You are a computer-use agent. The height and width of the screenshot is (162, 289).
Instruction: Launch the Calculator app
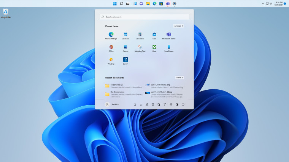(140, 34)
